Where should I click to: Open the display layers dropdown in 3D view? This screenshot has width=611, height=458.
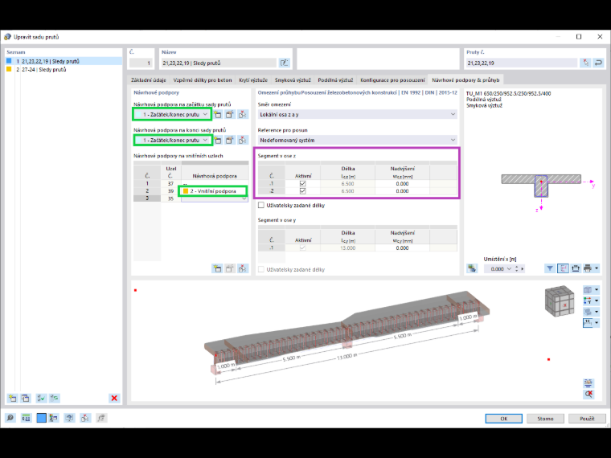(x=597, y=312)
